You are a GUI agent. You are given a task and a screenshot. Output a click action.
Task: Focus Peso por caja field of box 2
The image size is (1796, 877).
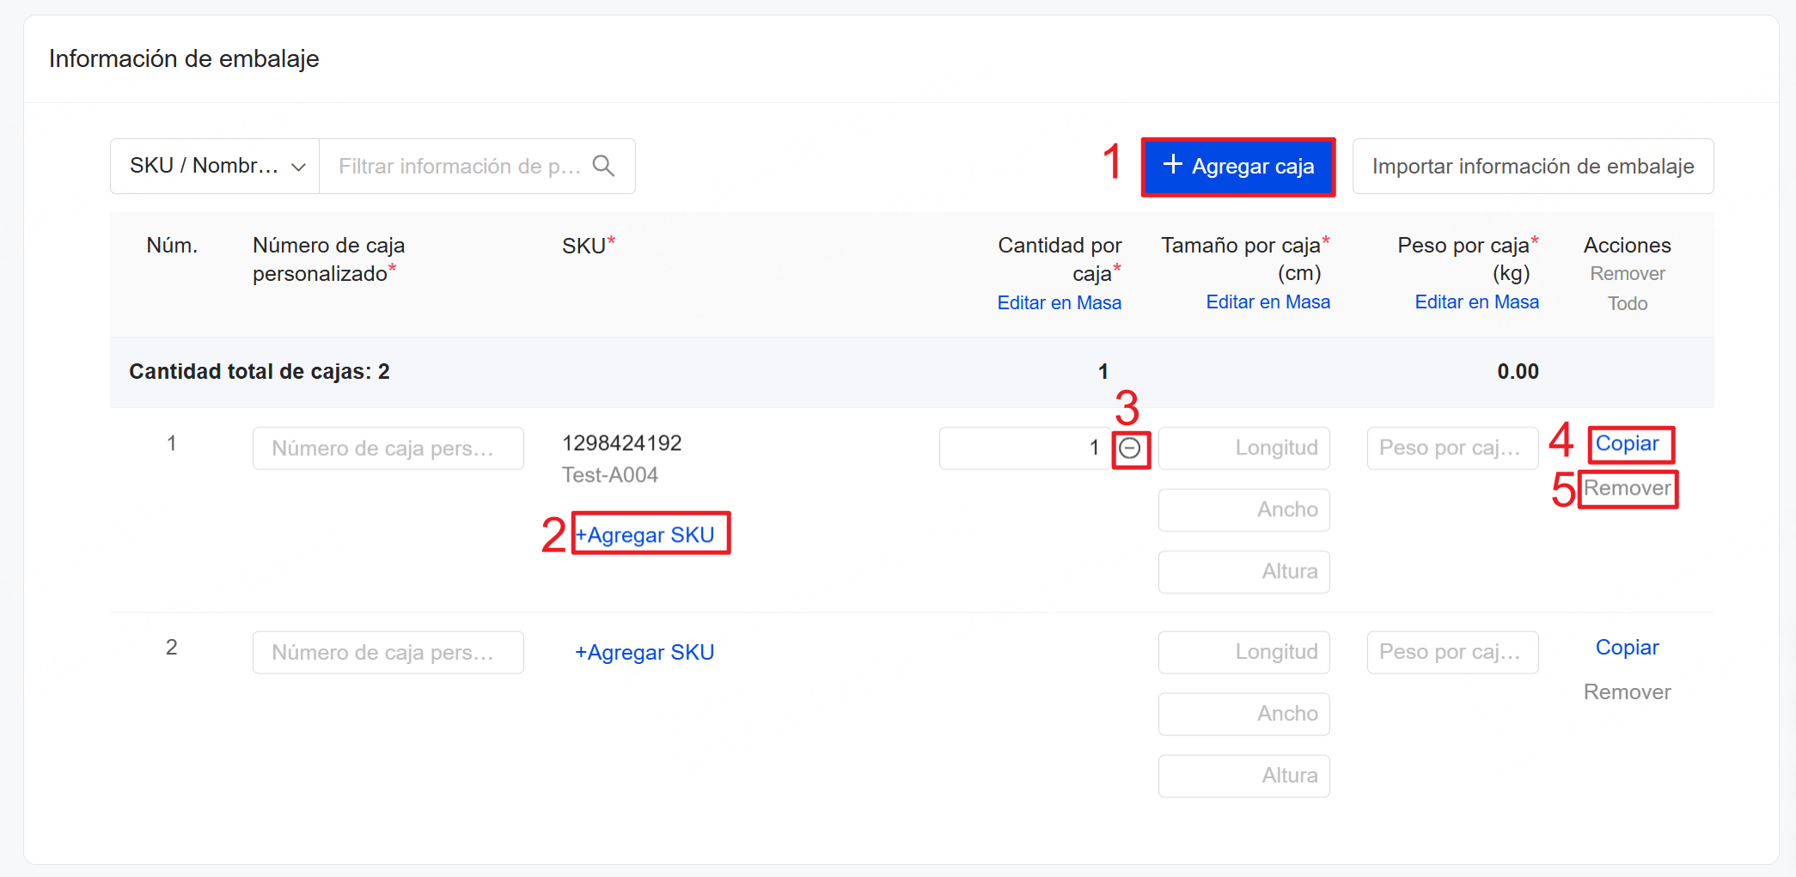click(x=1453, y=653)
